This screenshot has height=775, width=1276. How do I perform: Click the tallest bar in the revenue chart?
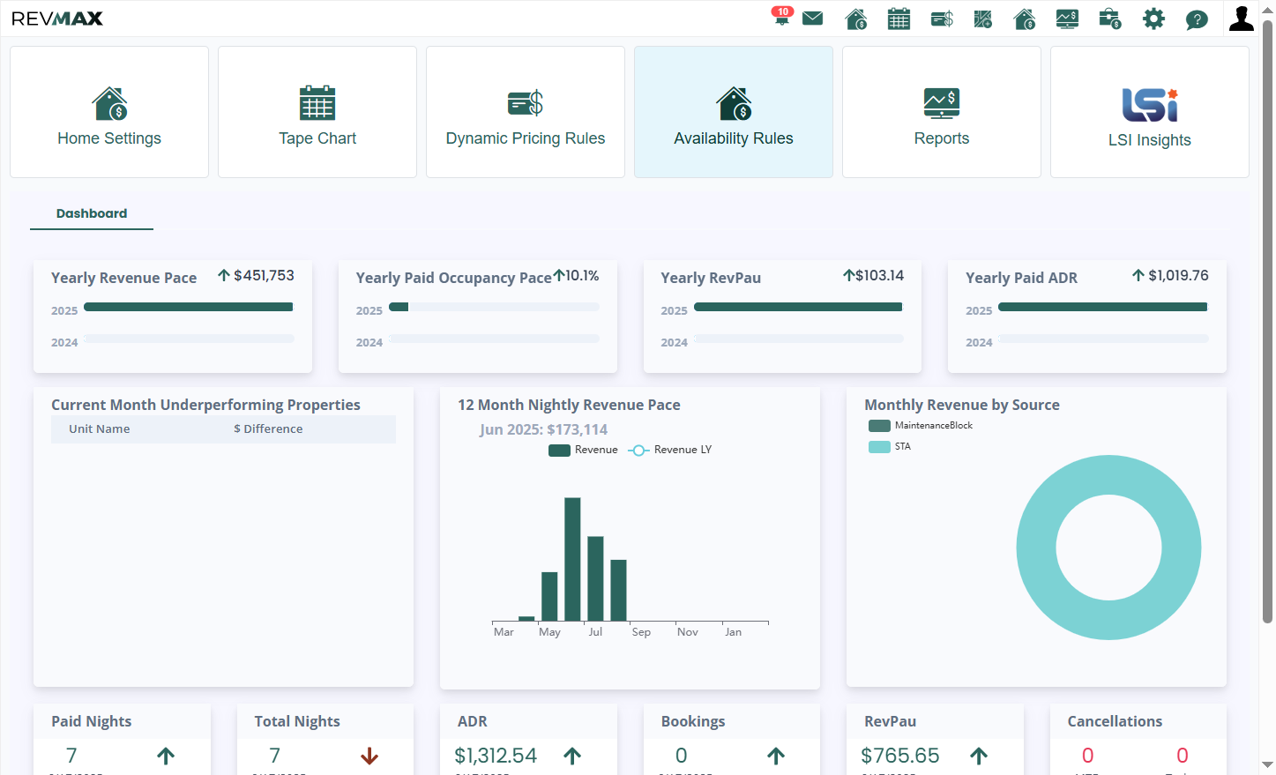click(x=572, y=559)
